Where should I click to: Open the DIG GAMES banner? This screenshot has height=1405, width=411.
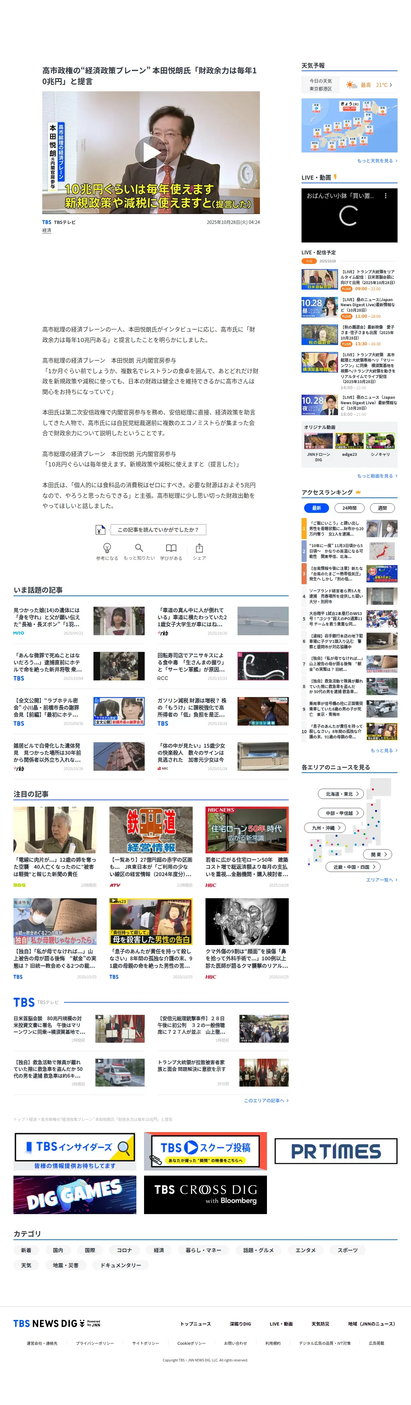click(75, 1195)
